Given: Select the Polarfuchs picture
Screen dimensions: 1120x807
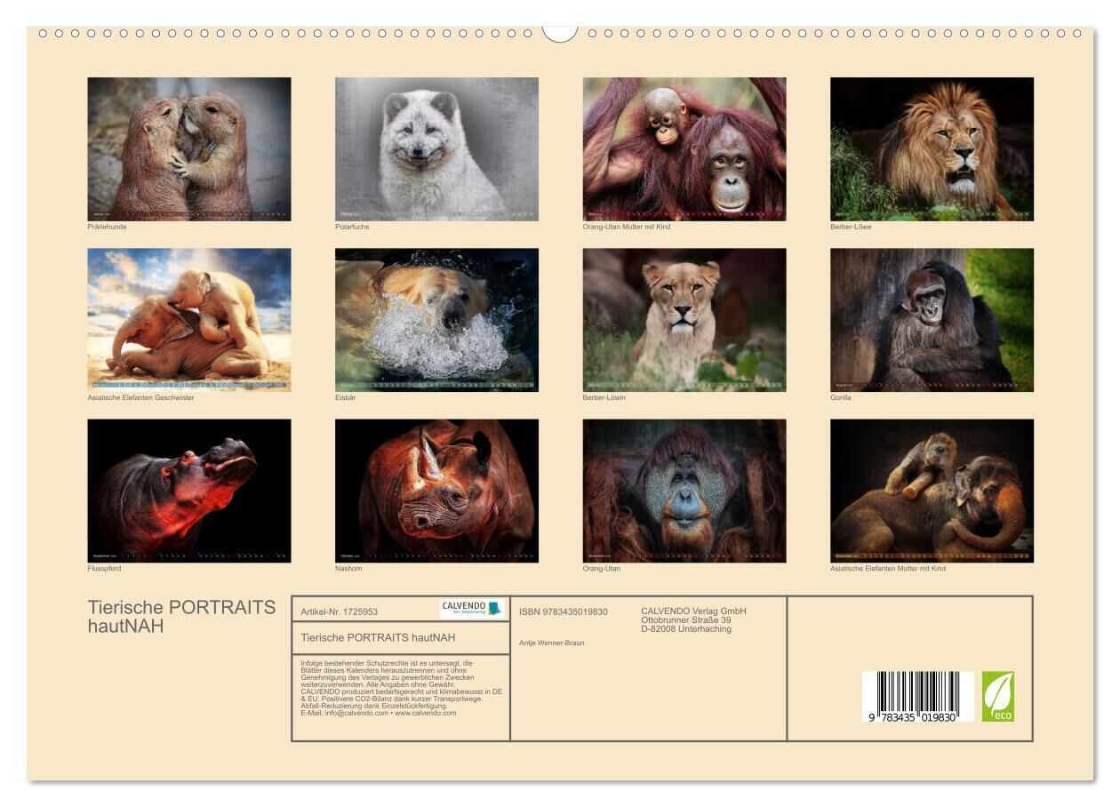Looking at the screenshot, I should tap(436, 148).
